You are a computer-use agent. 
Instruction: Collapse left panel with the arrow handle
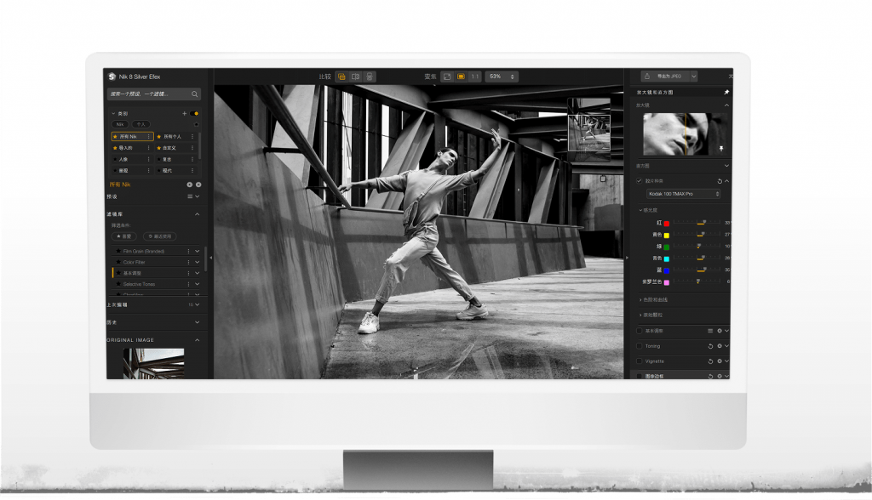[211, 258]
